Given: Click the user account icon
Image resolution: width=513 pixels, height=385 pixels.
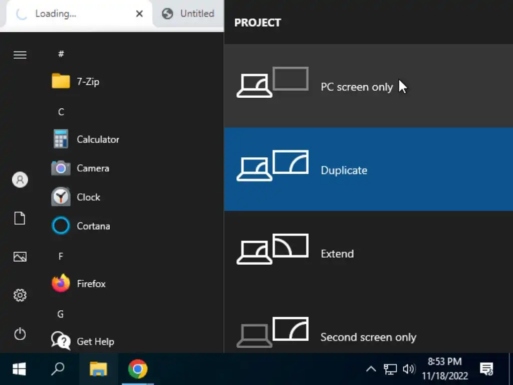Looking at the screenshot, I should pyautogui.click(x=20, y=180).
